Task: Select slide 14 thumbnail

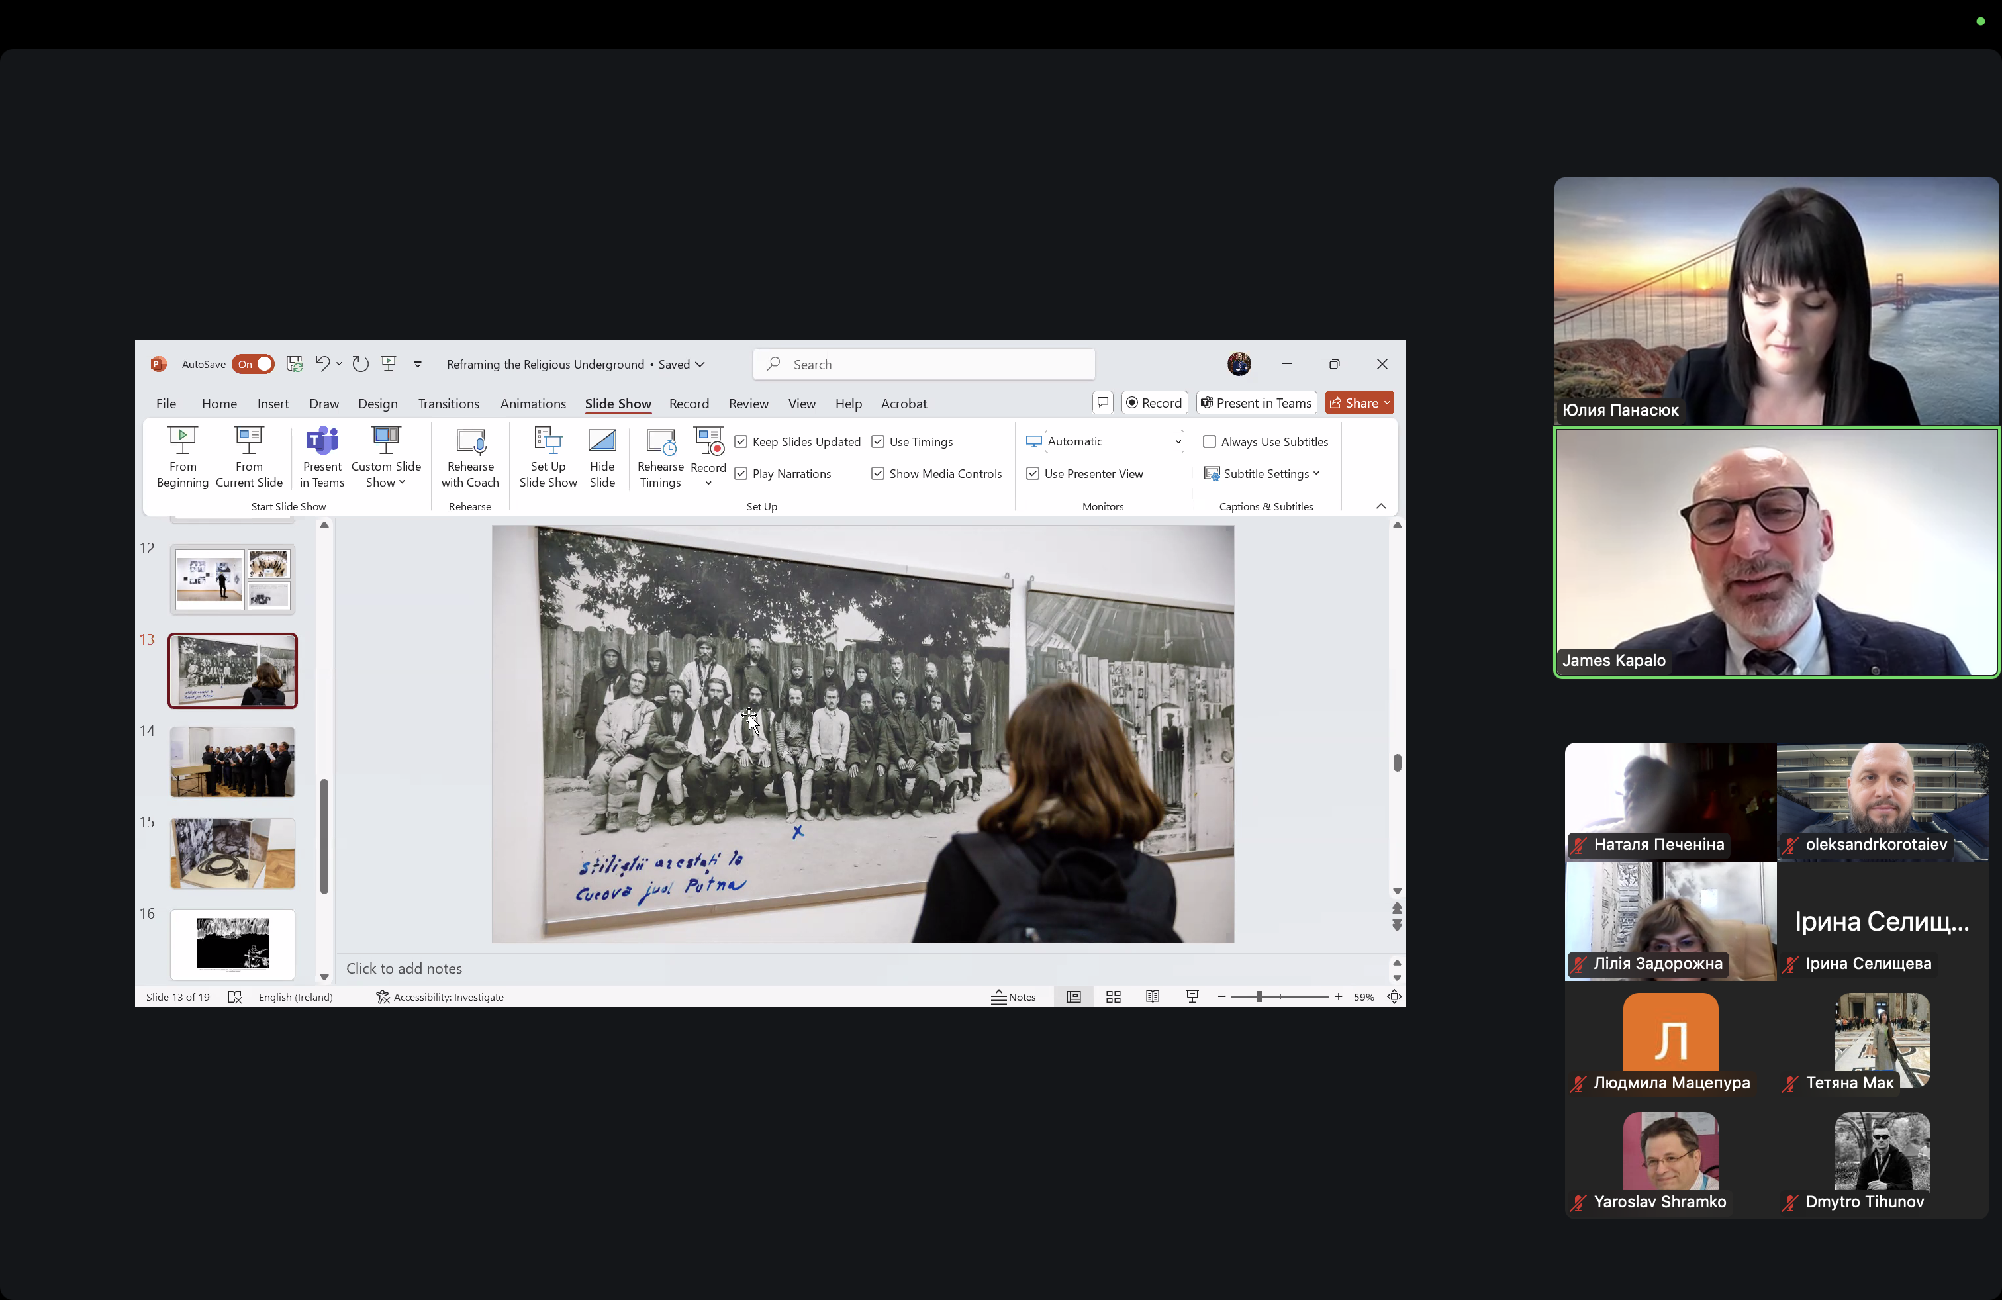Action: click(x=233, y=762)
